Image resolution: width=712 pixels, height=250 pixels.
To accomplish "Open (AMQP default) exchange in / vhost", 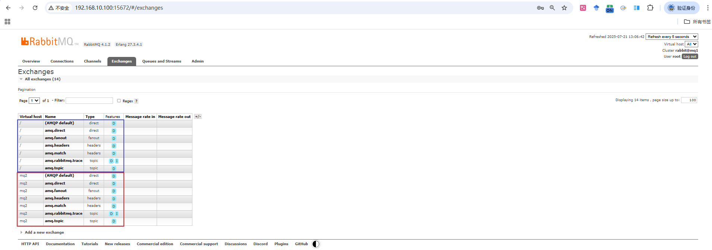I will tap(60, 123).
